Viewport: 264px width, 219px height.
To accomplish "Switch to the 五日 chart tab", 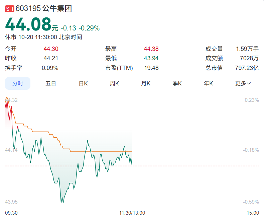I will click(x=51, y=83).
